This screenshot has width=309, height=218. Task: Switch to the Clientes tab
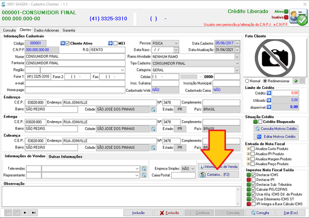[x=25, y=30]
